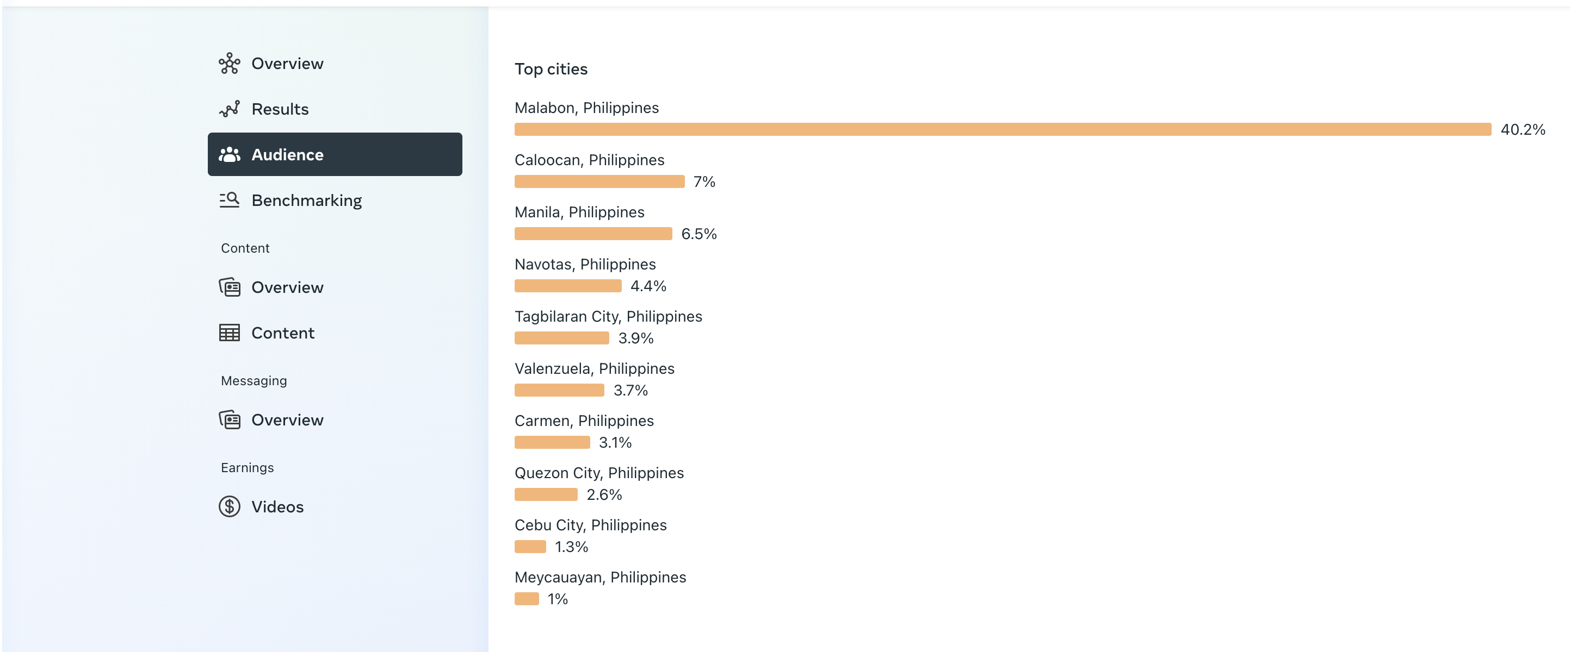Go to the Benchmarking page
1570x652 pixels.
(306, 200)
